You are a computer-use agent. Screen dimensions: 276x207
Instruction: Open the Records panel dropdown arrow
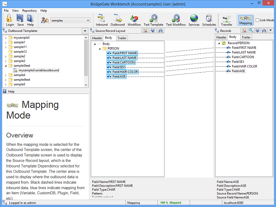270,31
